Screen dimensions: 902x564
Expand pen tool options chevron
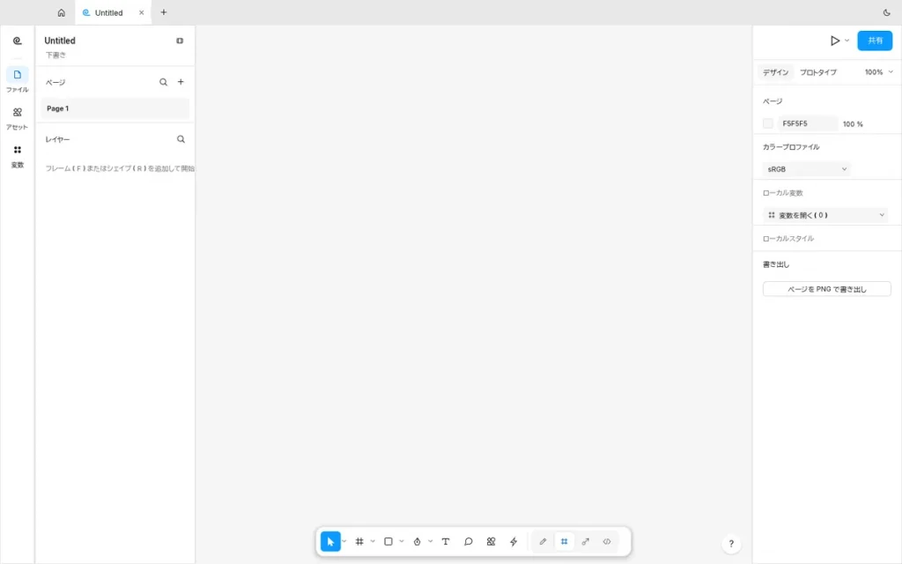click(430, 542)
